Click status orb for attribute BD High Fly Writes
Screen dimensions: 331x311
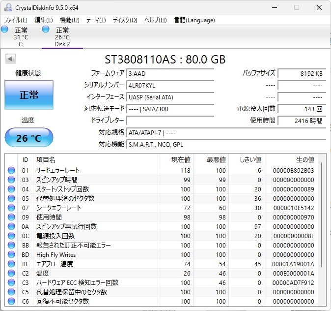pos(11,254)
